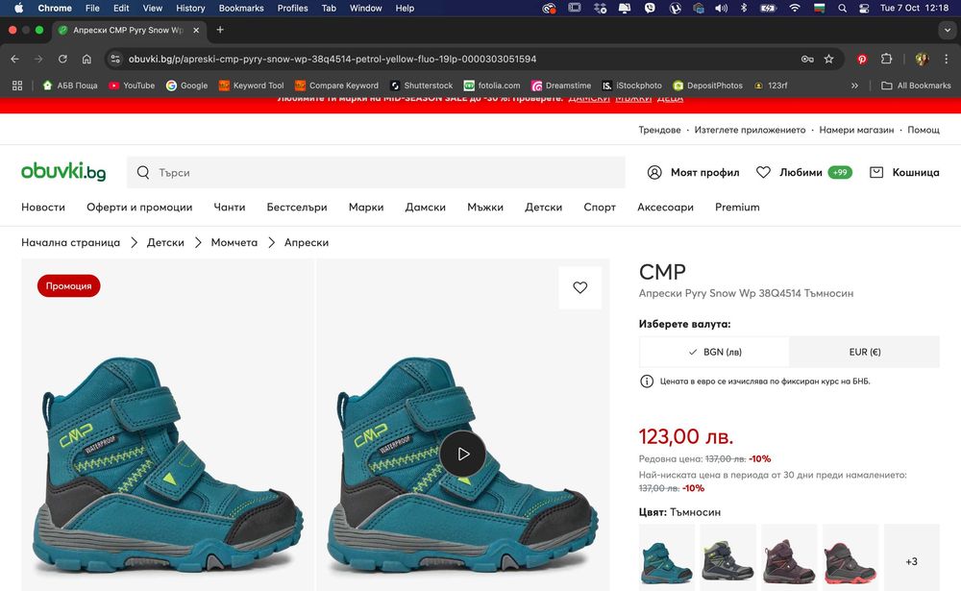Open Помощ link

pos(923,130)
